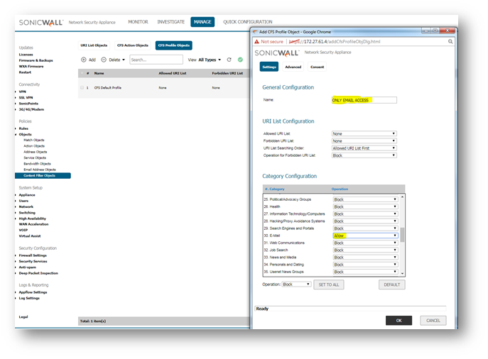The height and width of the screenshot is (359, 488).
Task: Open the Allowed URI List dropdown
Action: pos(364,133)
